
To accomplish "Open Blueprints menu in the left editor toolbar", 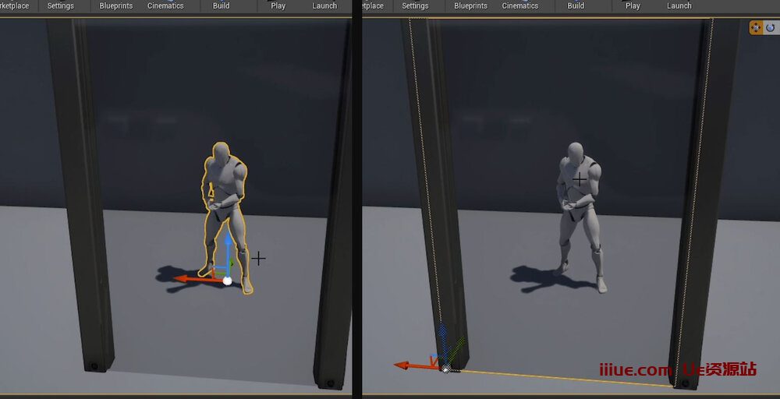I will pos(115,5).
